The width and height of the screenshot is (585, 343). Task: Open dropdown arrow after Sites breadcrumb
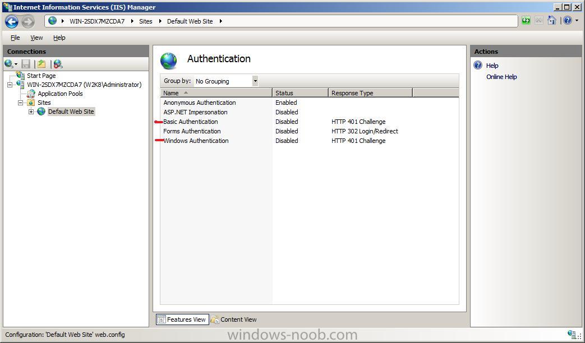point(160,21)
